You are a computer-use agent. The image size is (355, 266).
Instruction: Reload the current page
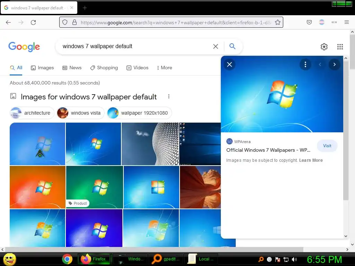coord(33,23)
